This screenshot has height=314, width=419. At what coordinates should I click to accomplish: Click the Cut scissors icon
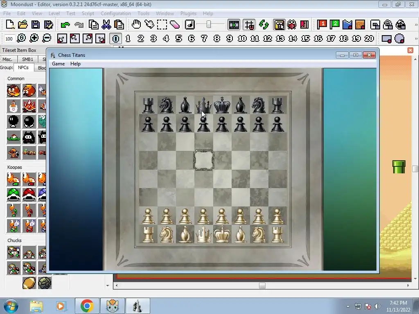pos(106,25)
